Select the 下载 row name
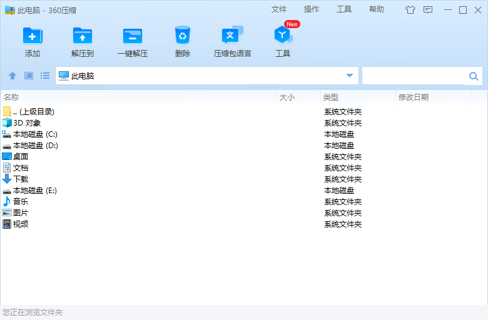Screen dimensions: 488x320 pyautogui.click(x=21, y=179)
